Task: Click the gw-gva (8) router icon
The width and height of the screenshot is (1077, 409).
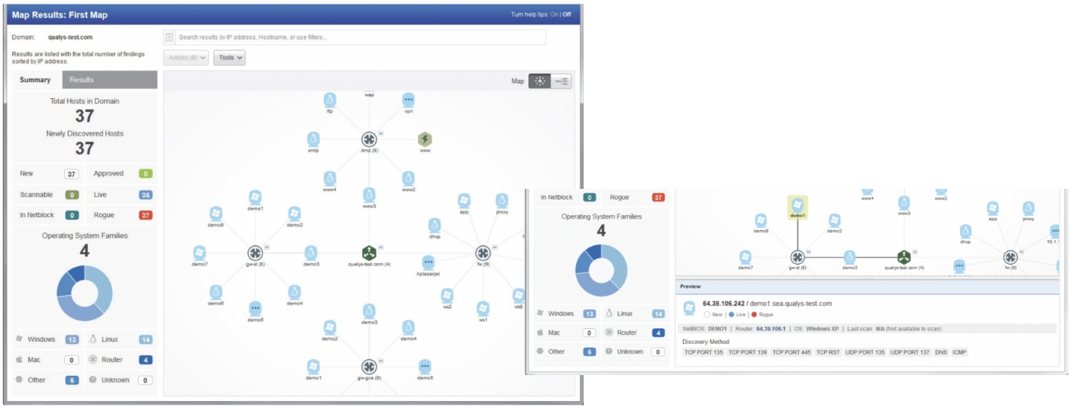Action: pyautogui.click(x=368, y=367)
